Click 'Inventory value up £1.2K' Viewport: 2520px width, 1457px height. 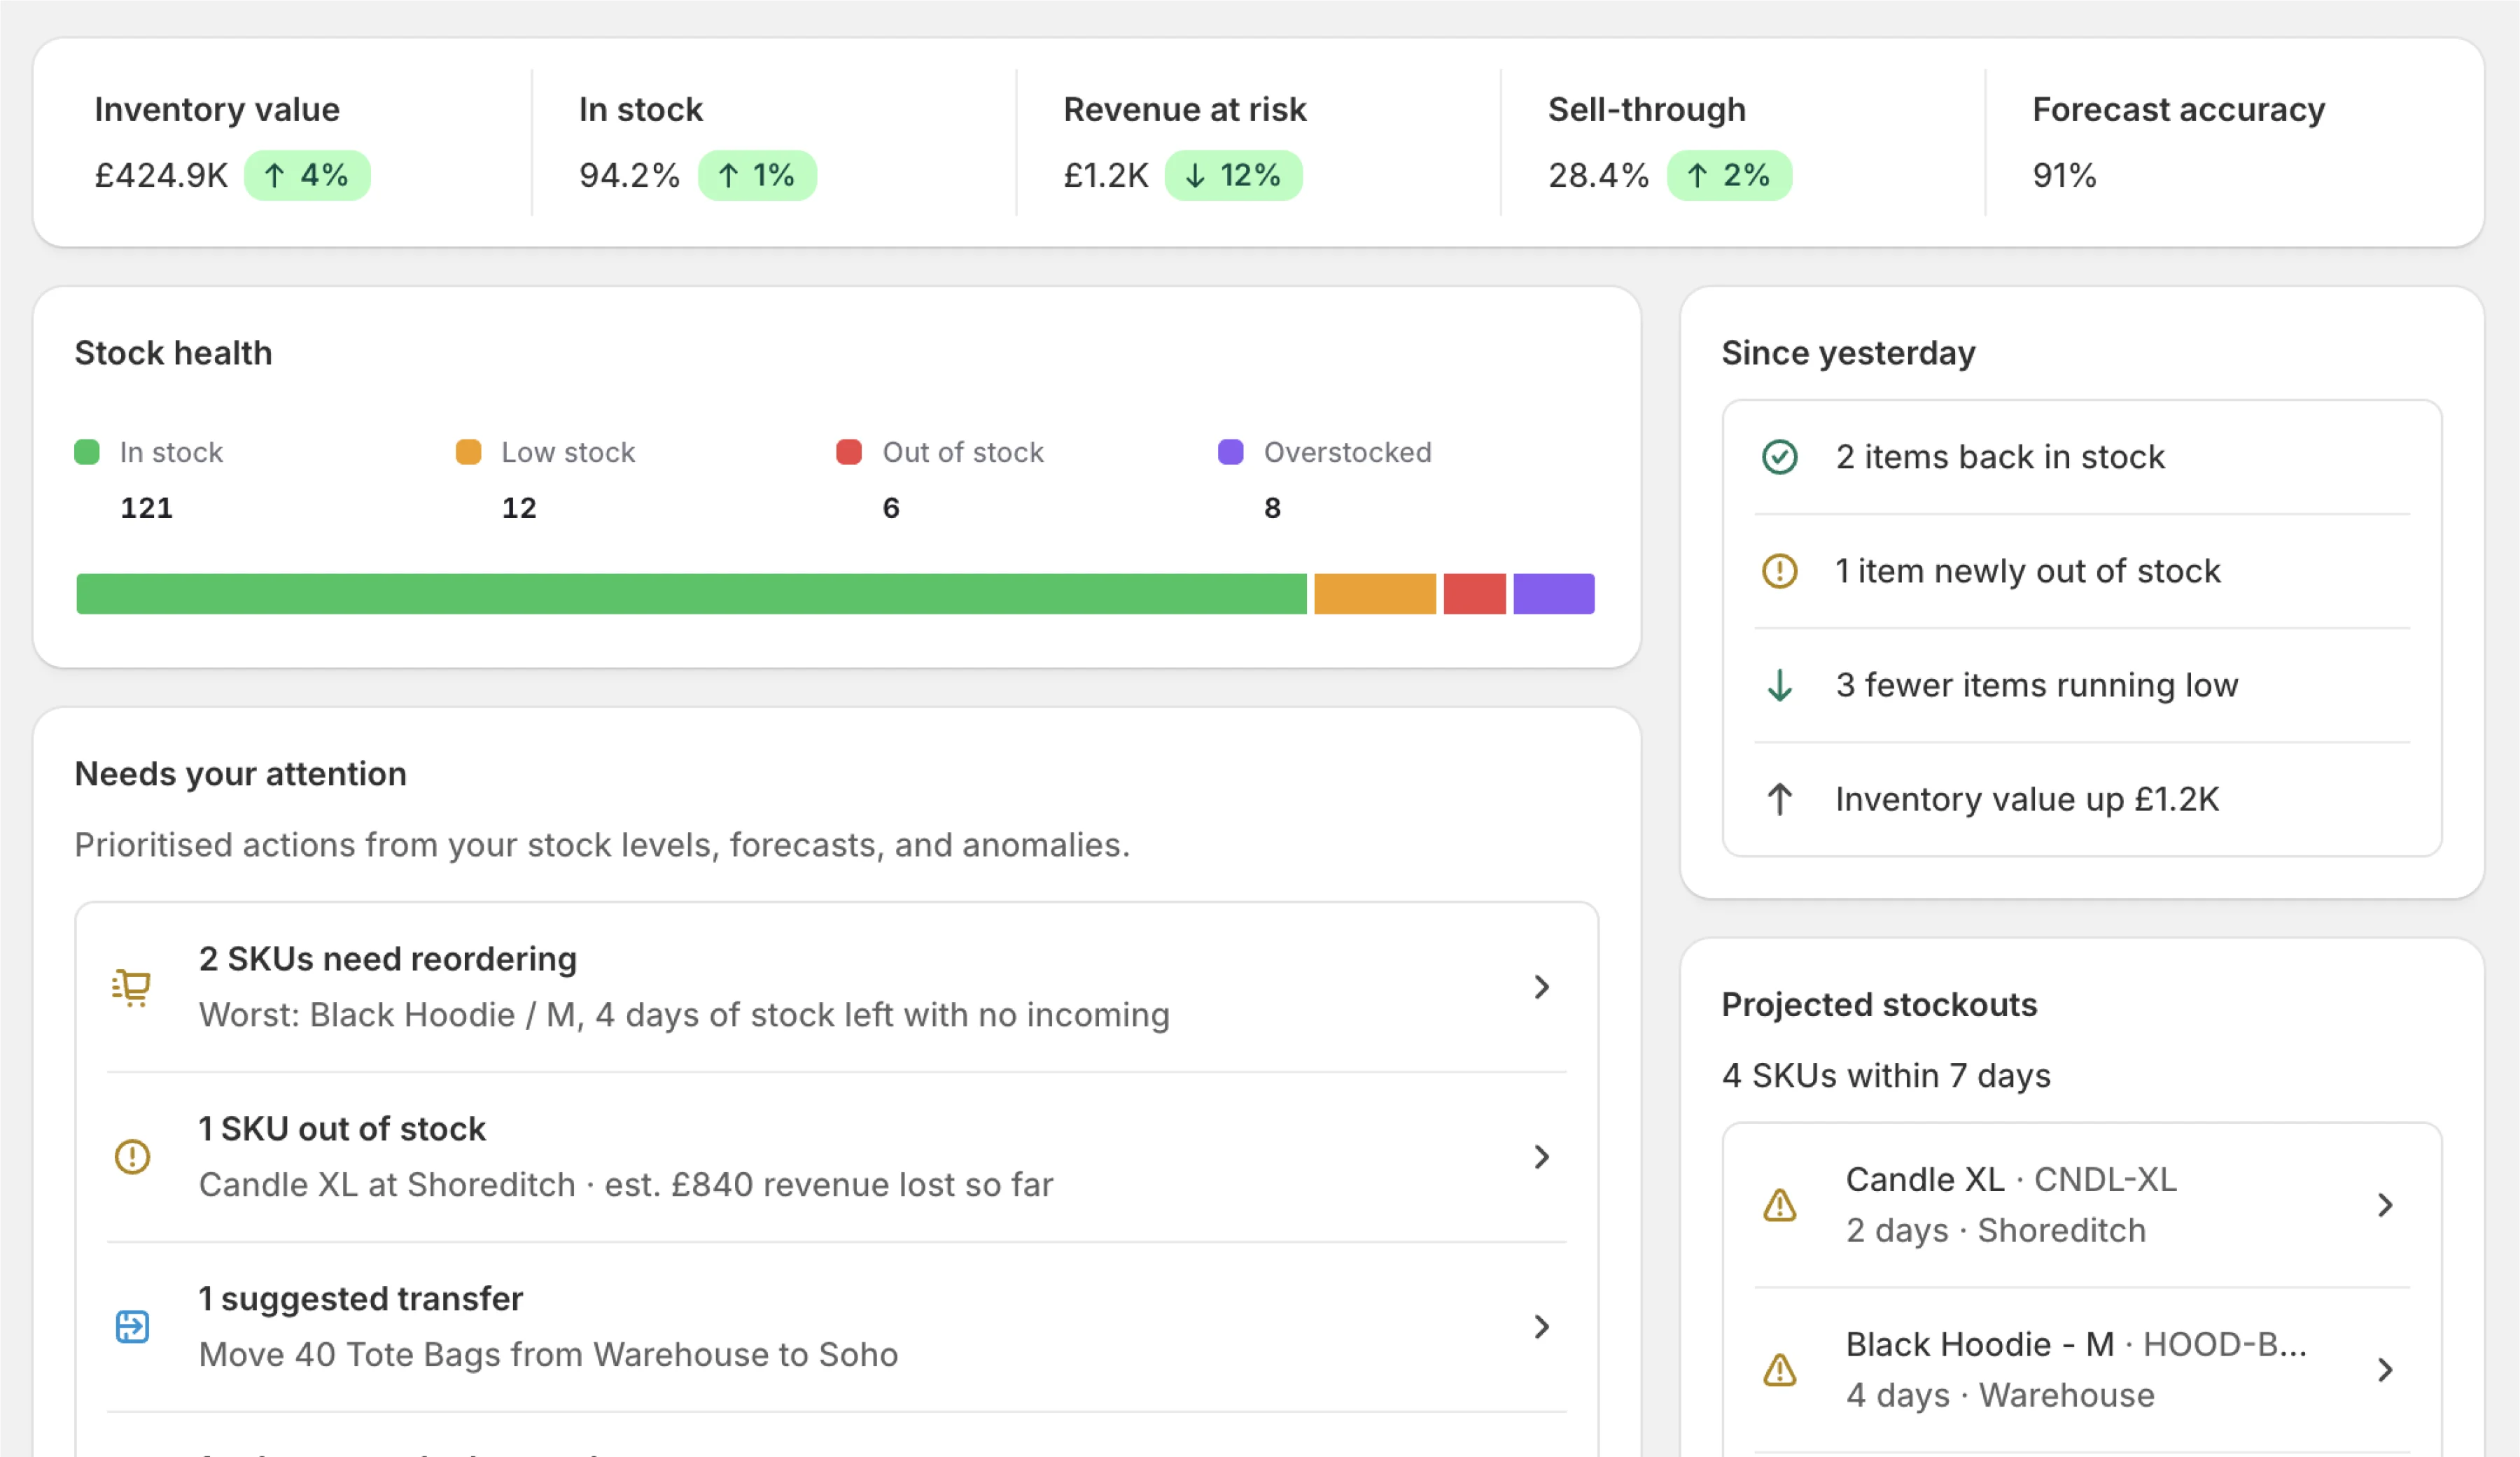[2027, 799]
